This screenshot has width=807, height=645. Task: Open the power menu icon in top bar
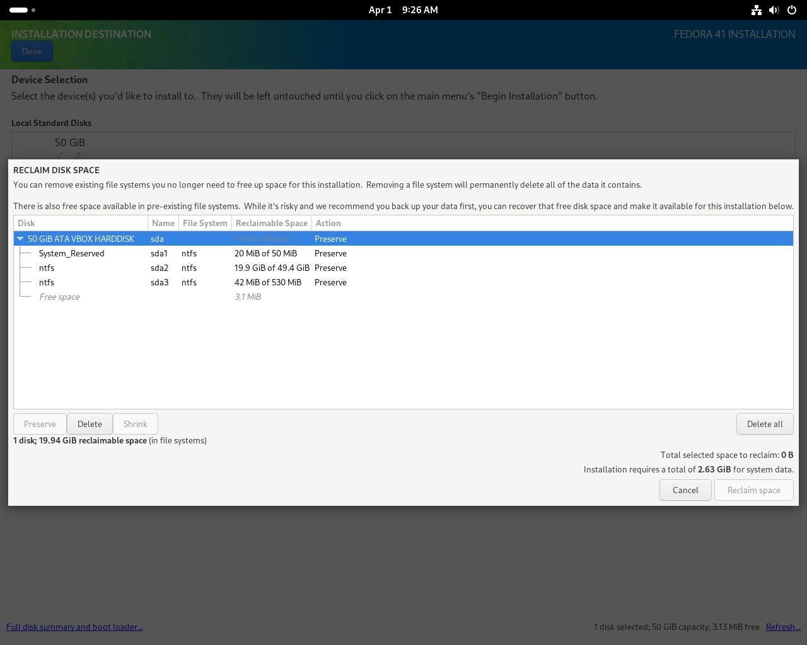point(792,10)
